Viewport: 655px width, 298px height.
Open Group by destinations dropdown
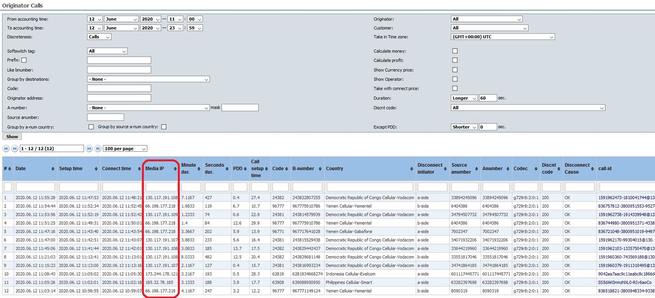(148, 79)
